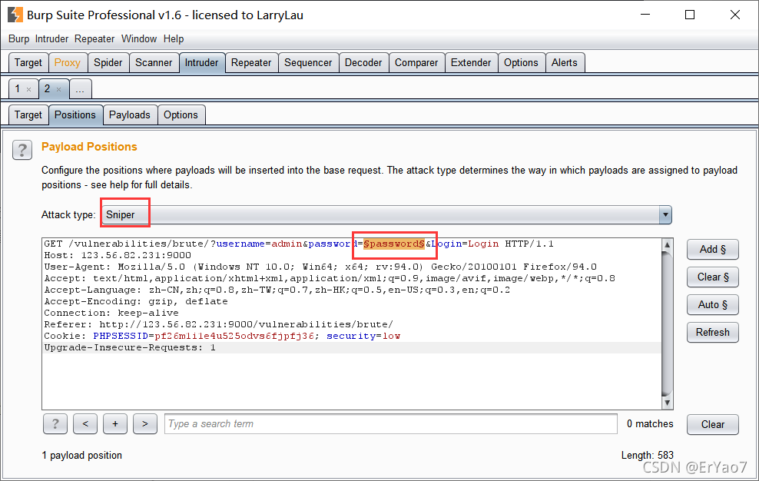Switch to the Sequencer tab
This screenshot has width=759, height=481.
coord(308,62)
